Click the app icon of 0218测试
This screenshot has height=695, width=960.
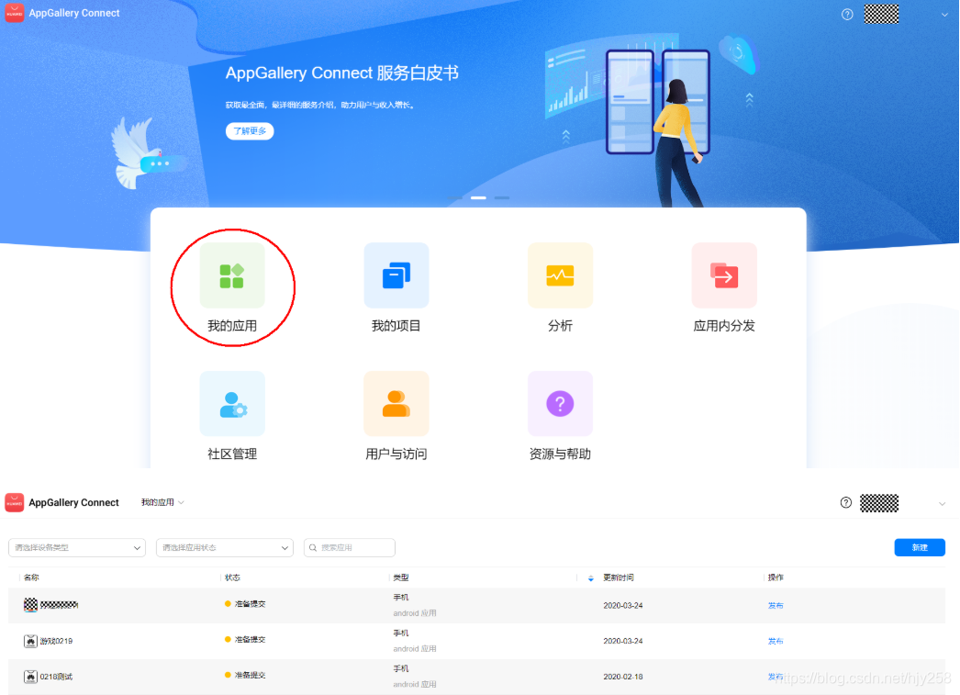(x=30, y=677)
